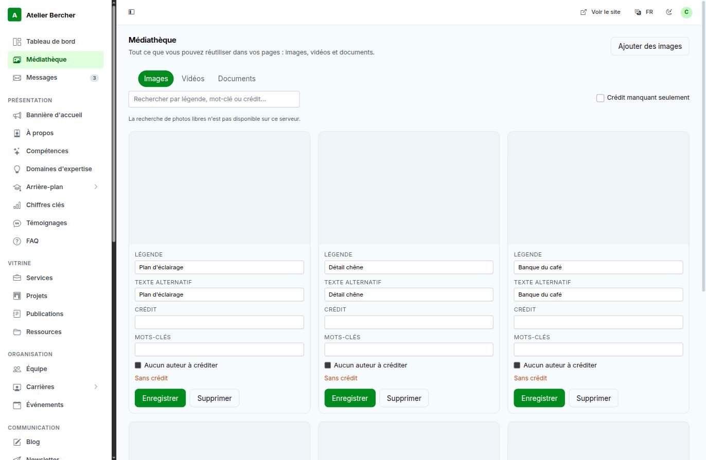Click the media search field
Viewport: 706px width, 460px height.
(x=214, y=99)
